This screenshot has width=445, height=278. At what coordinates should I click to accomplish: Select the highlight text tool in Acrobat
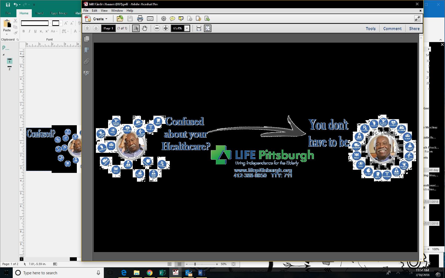tap(181, 19)
